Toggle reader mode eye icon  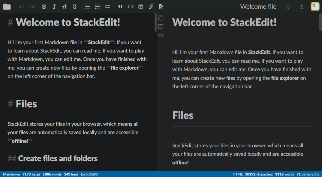[161, 35]
